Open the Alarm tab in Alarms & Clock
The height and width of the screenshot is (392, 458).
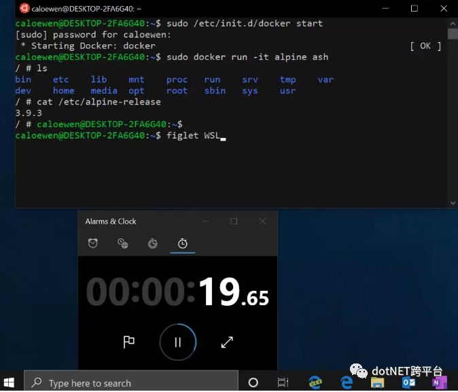(93, 243)
